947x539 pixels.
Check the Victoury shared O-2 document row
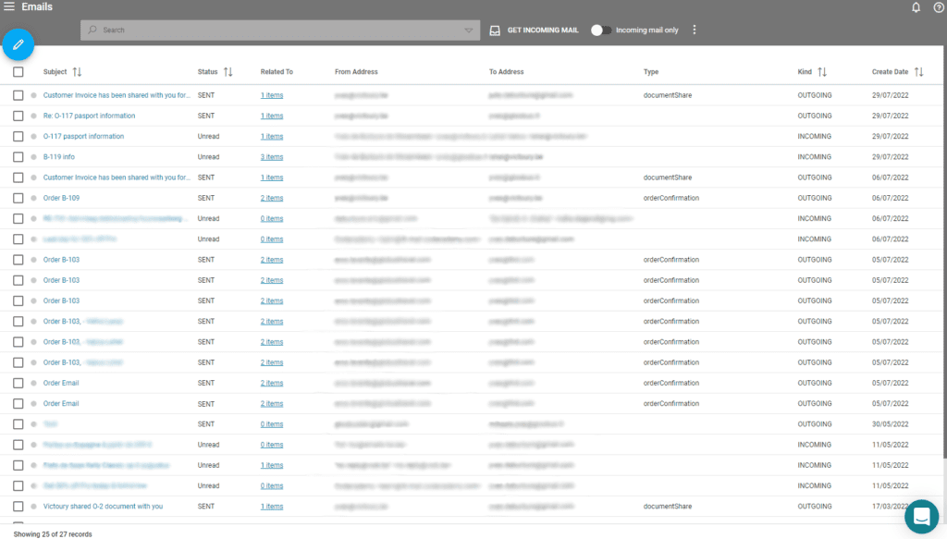click(x=18, y=507)
